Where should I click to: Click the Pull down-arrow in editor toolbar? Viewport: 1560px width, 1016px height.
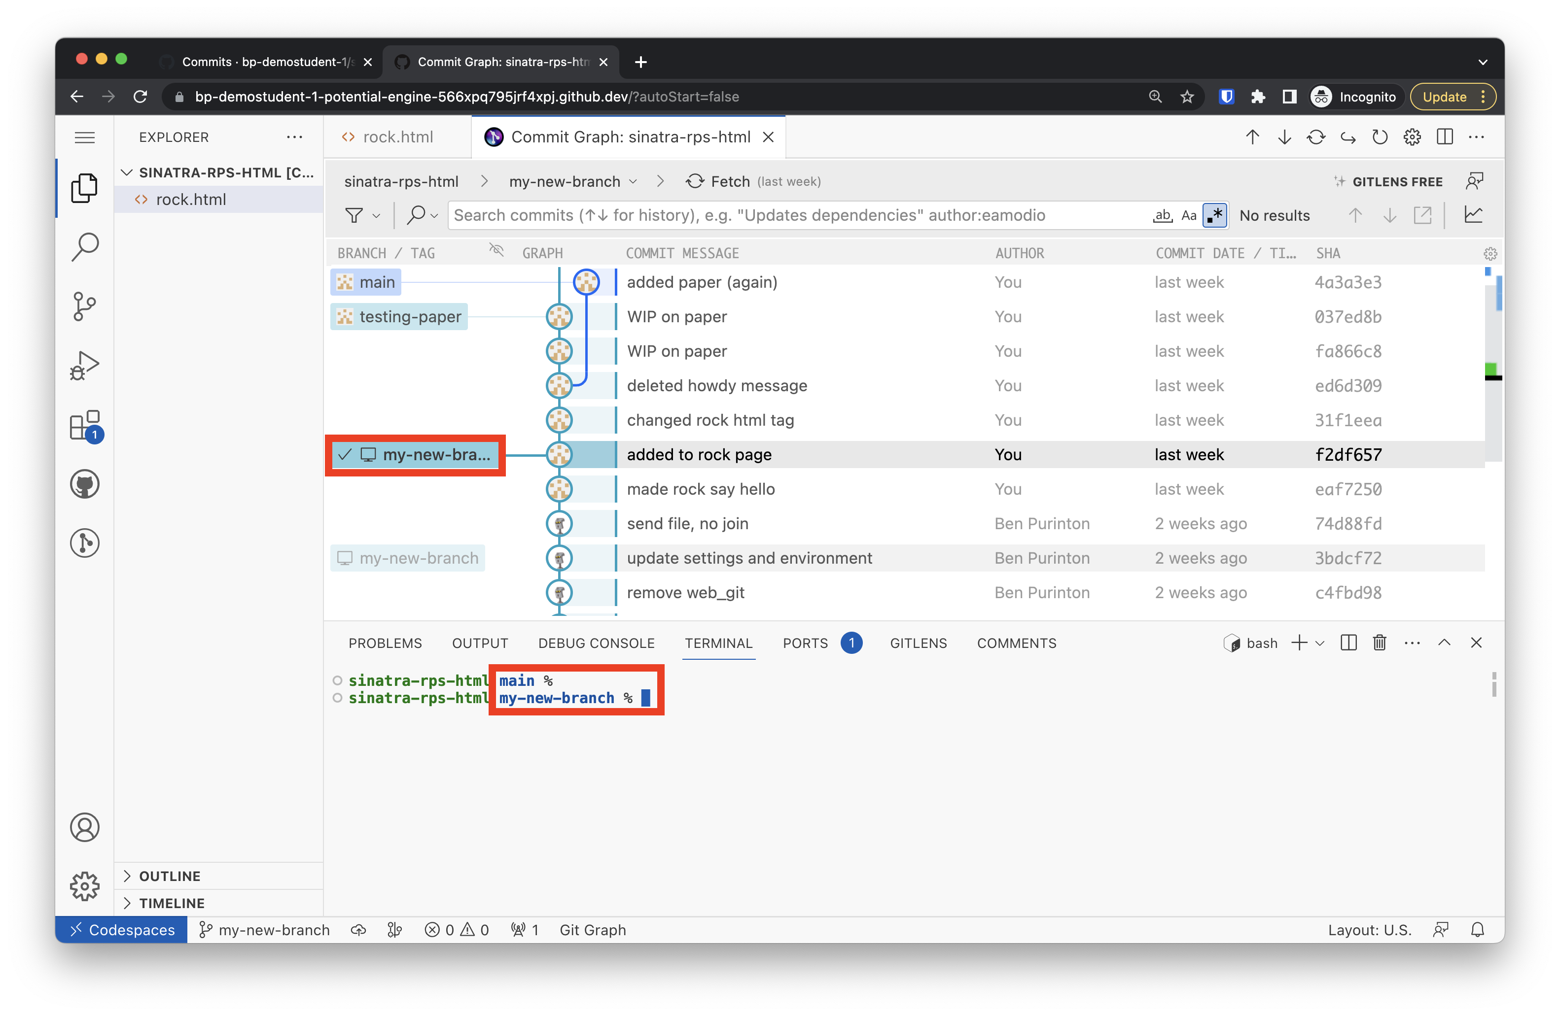(x=1285, y=137)
